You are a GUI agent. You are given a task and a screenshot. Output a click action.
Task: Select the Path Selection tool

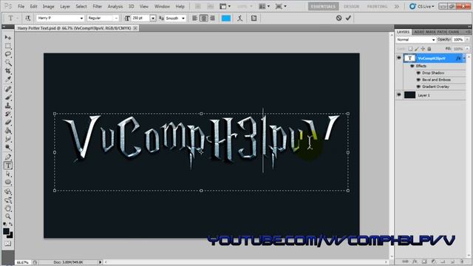pos(8,174)
